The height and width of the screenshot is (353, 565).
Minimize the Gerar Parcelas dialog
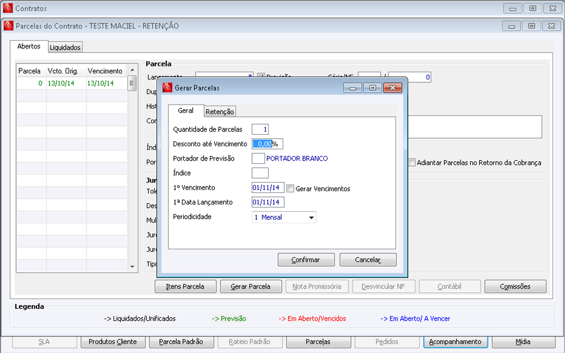(353, 88)
